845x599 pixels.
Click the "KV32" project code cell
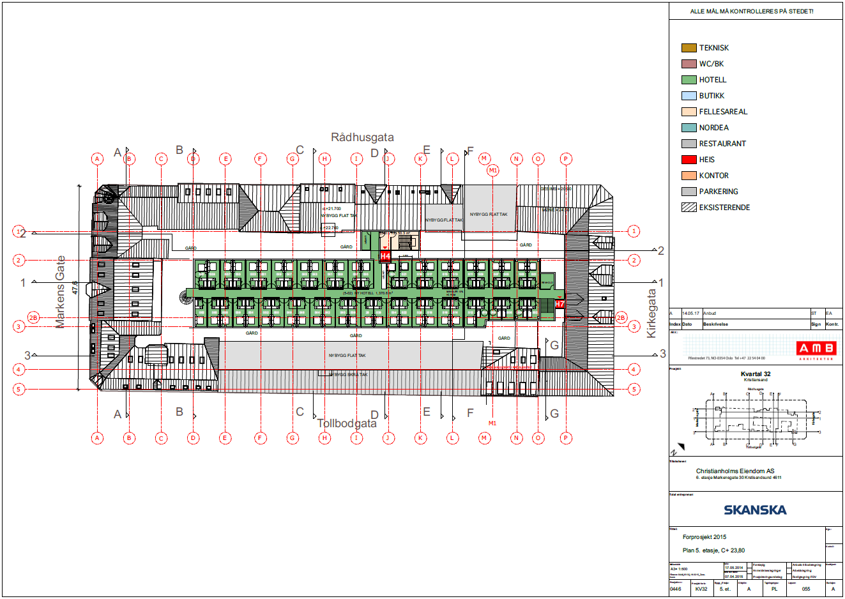click(701, 589)
